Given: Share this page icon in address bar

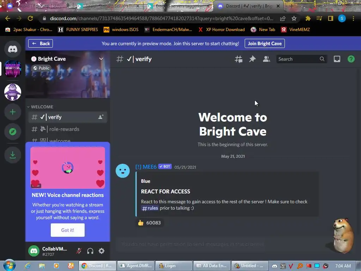Looking at the screenshot, I should point(283,19).
